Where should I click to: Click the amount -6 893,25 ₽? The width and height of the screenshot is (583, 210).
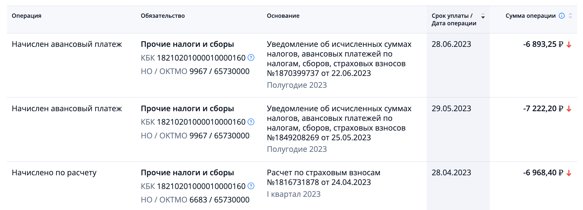point(543,44)
